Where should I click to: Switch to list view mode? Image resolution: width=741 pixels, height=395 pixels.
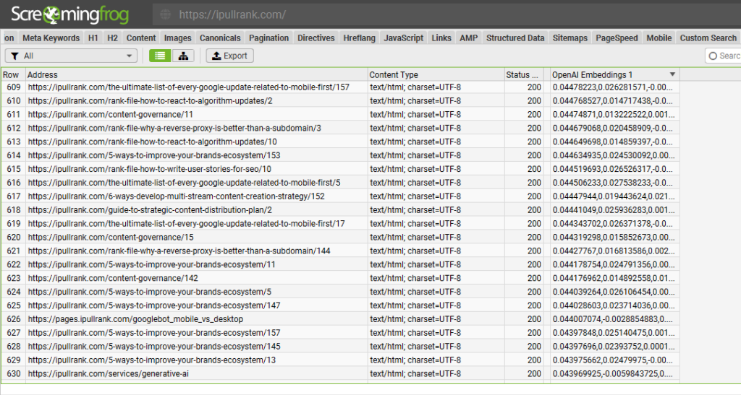pos(160,56)
